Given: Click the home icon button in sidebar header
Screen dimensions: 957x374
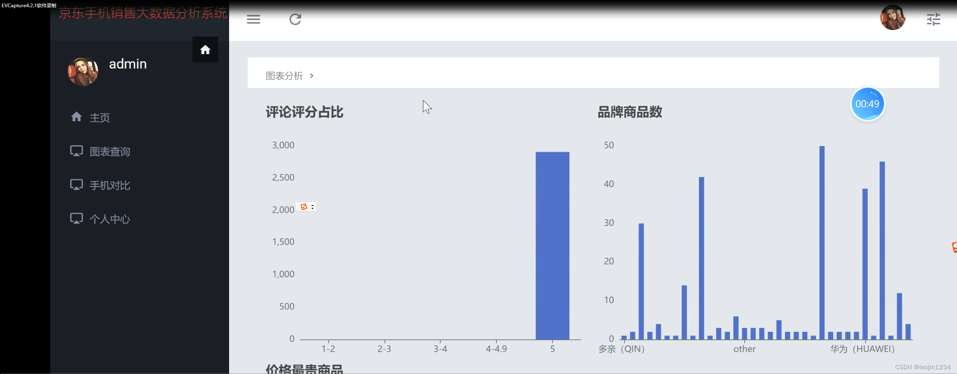Looking at the screenshot, I should tap(205, 49).
